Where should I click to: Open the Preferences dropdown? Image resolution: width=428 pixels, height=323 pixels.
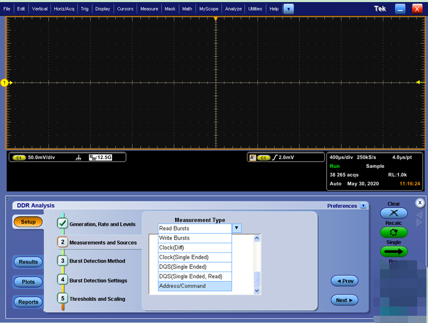(363, 206)
